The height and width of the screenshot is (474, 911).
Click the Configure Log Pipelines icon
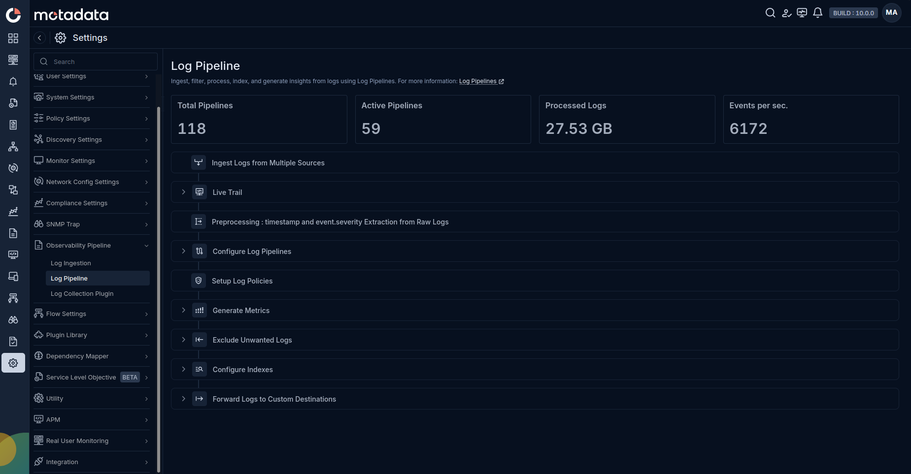coord(200,251)
